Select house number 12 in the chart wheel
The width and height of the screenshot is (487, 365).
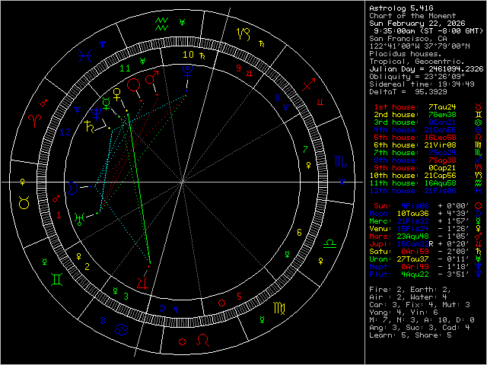[x=65, y=132]
